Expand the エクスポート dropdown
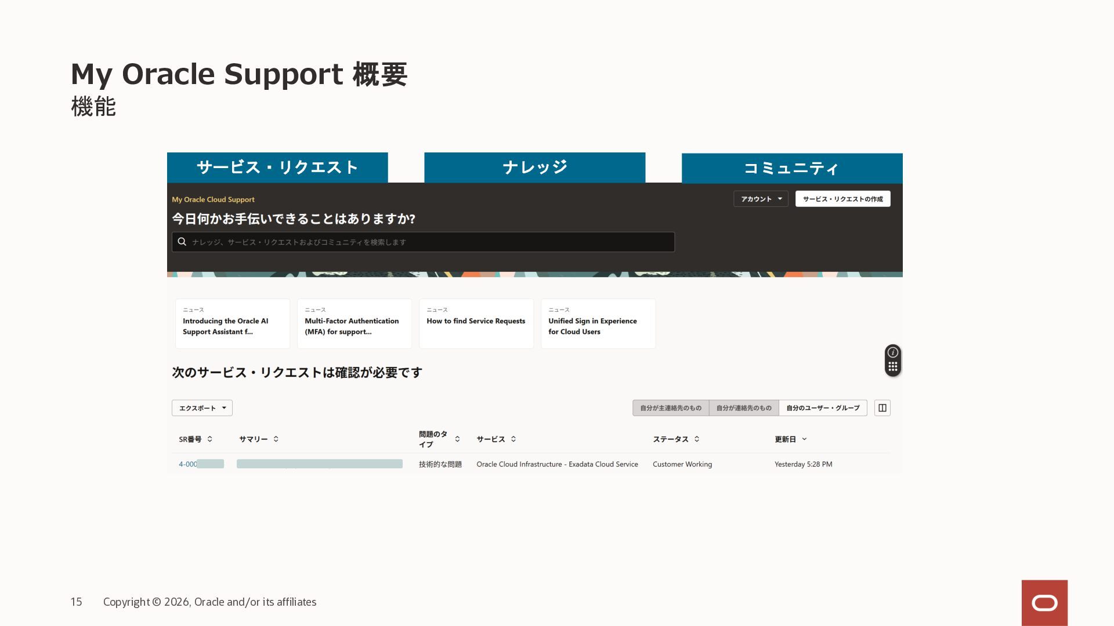The image size is (1114, 626). pyautogui.click(x=202, y=408)
